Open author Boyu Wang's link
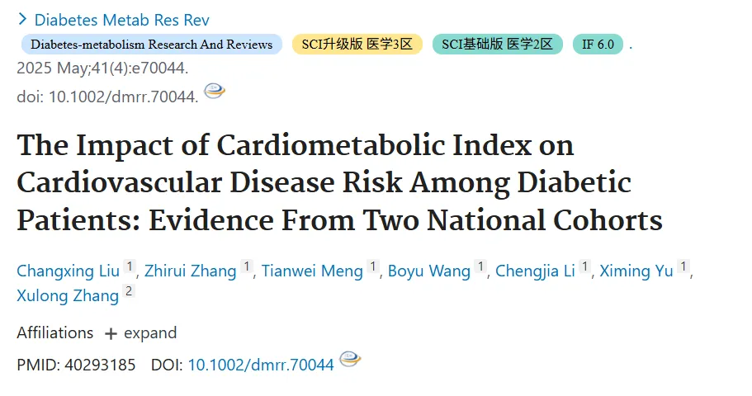 (429, 271)
